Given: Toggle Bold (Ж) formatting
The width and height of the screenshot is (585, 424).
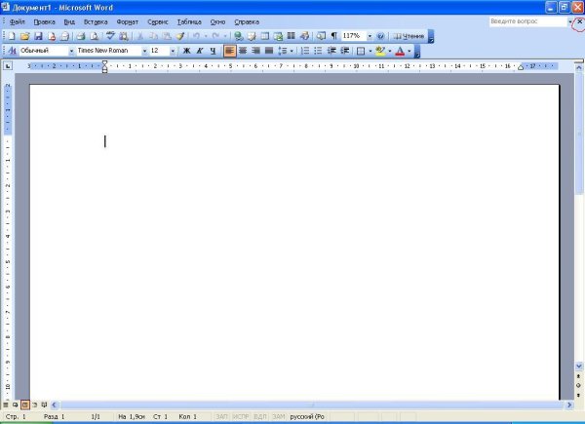Looking at the screenshot, I should [x=186, y=51].
